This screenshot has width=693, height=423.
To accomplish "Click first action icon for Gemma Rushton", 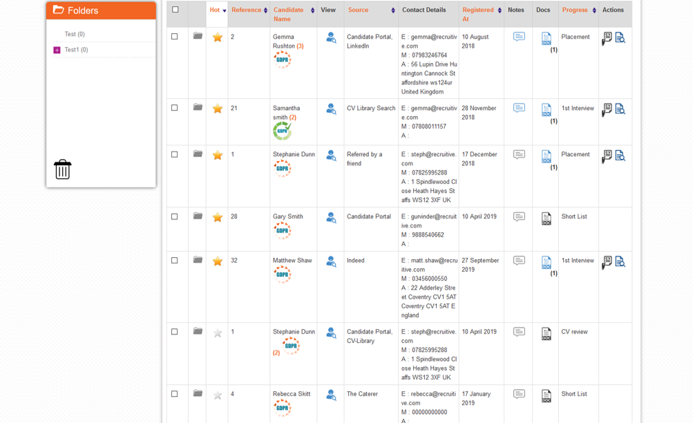I will tap(607, 39).
